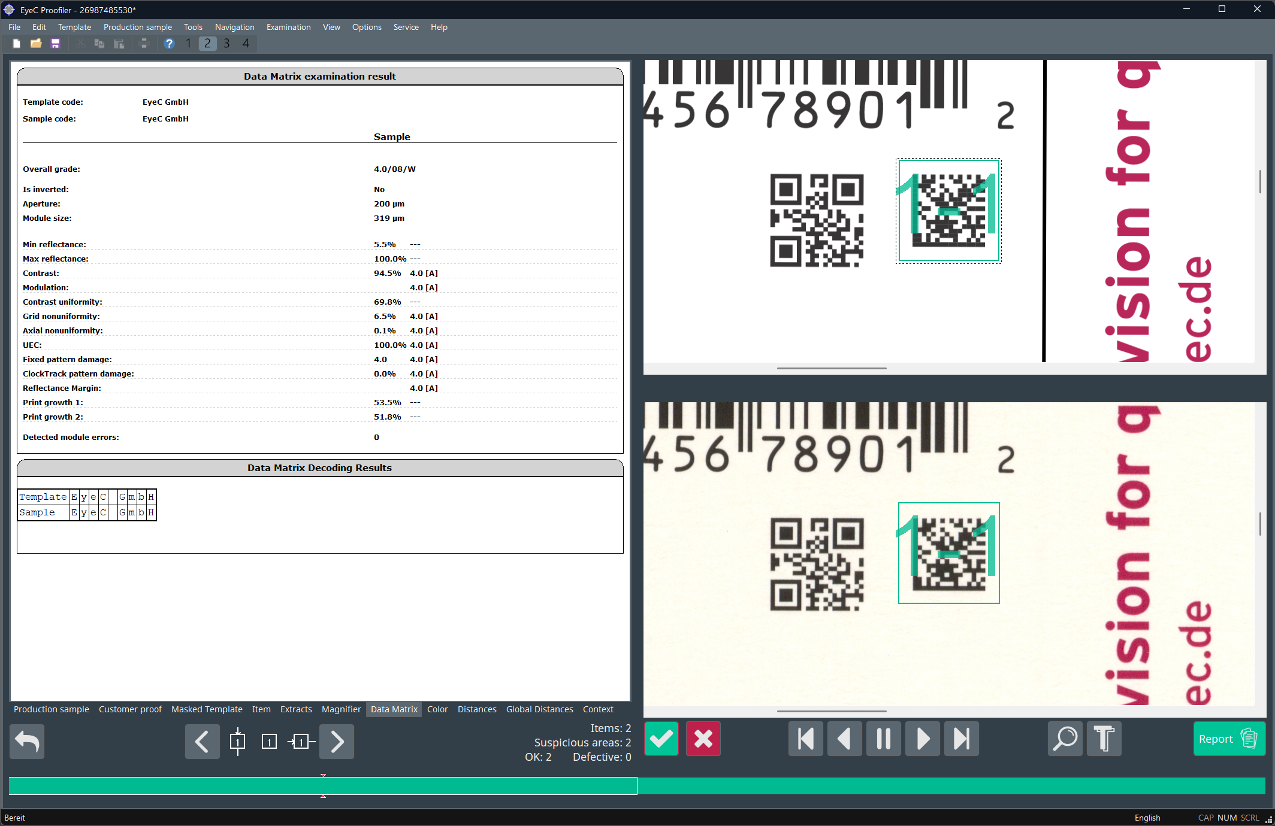Jump to the last item
This screenshot has width=1275, height=826.
pos(962,739)
